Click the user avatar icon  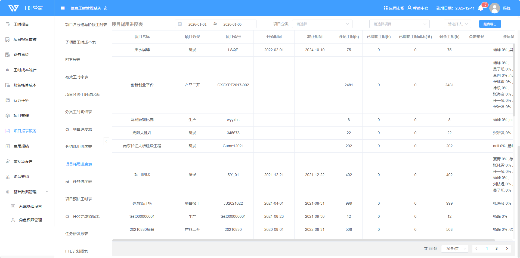[494, 8]
